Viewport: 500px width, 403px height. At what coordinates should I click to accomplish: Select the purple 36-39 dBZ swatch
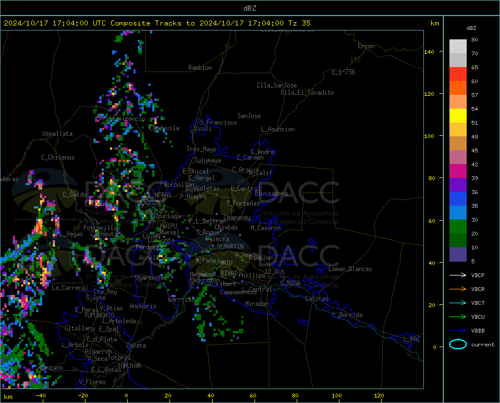[458, 185]
